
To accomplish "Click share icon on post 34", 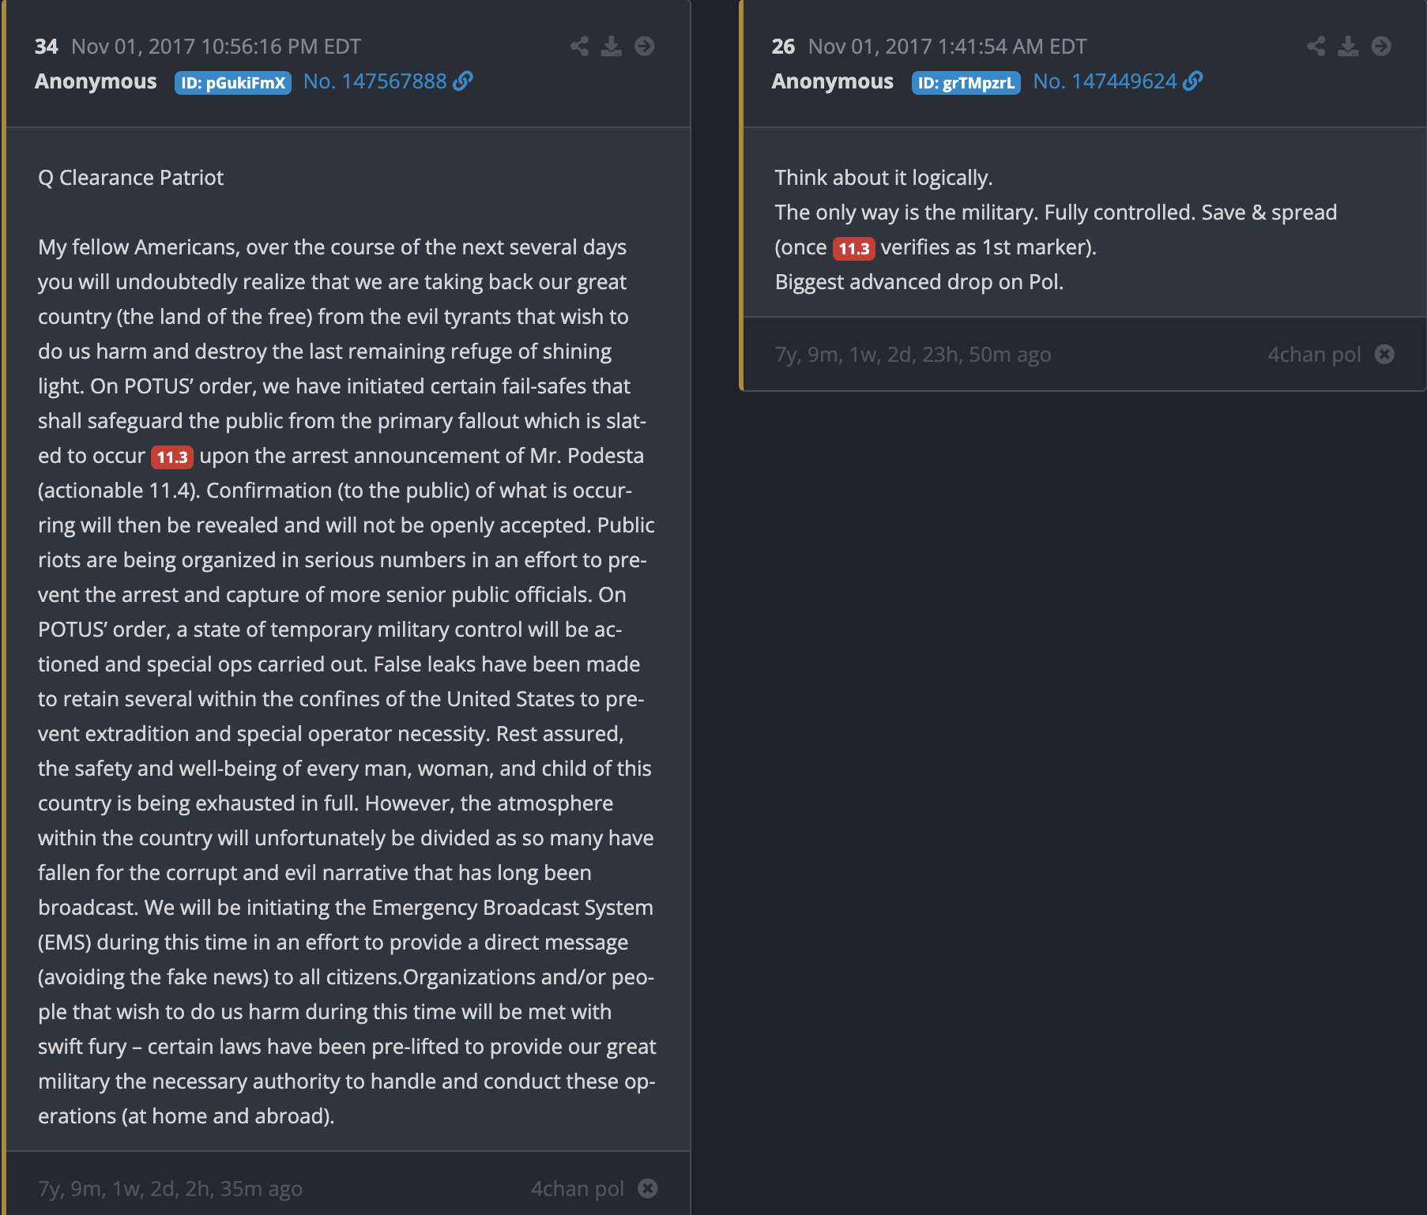I will [579, 47].
